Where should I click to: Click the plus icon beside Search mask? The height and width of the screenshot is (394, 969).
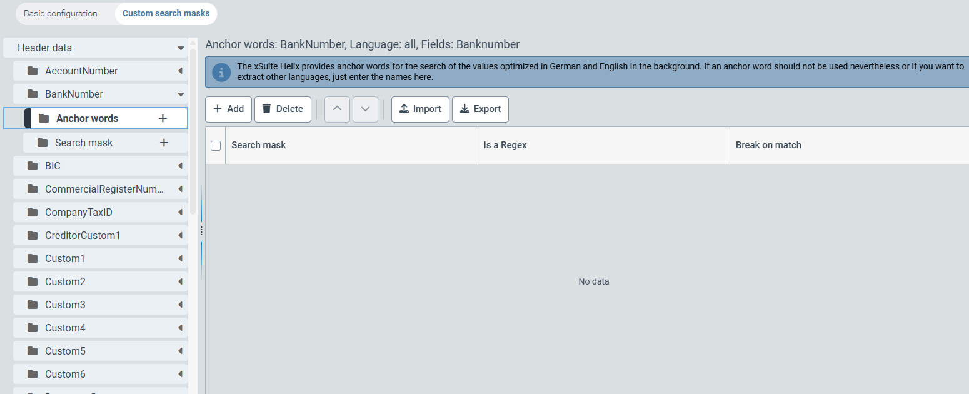(164, 142)
